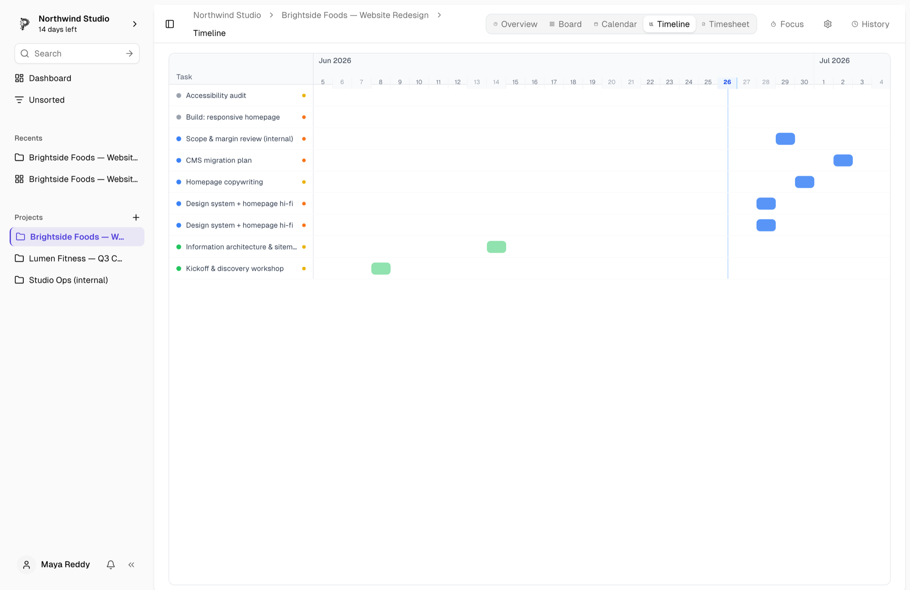The height and width of the screenshot is (590, 910).
Task: Click the Search input field
Action: point(77,53)
